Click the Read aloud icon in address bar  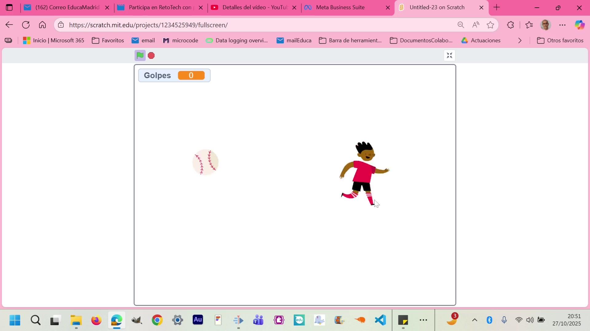coord(476,25)
